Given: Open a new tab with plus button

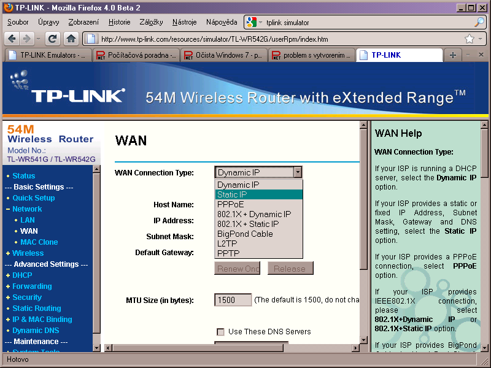Looking at the screenshot, I should [452, 55].
